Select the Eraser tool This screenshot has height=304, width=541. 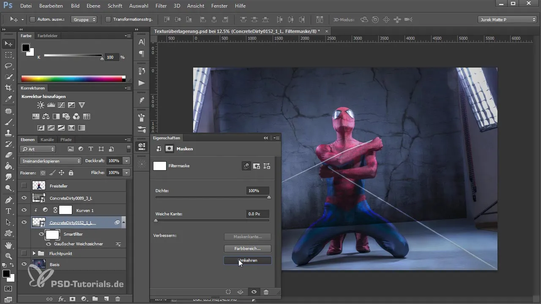(8, 155)
